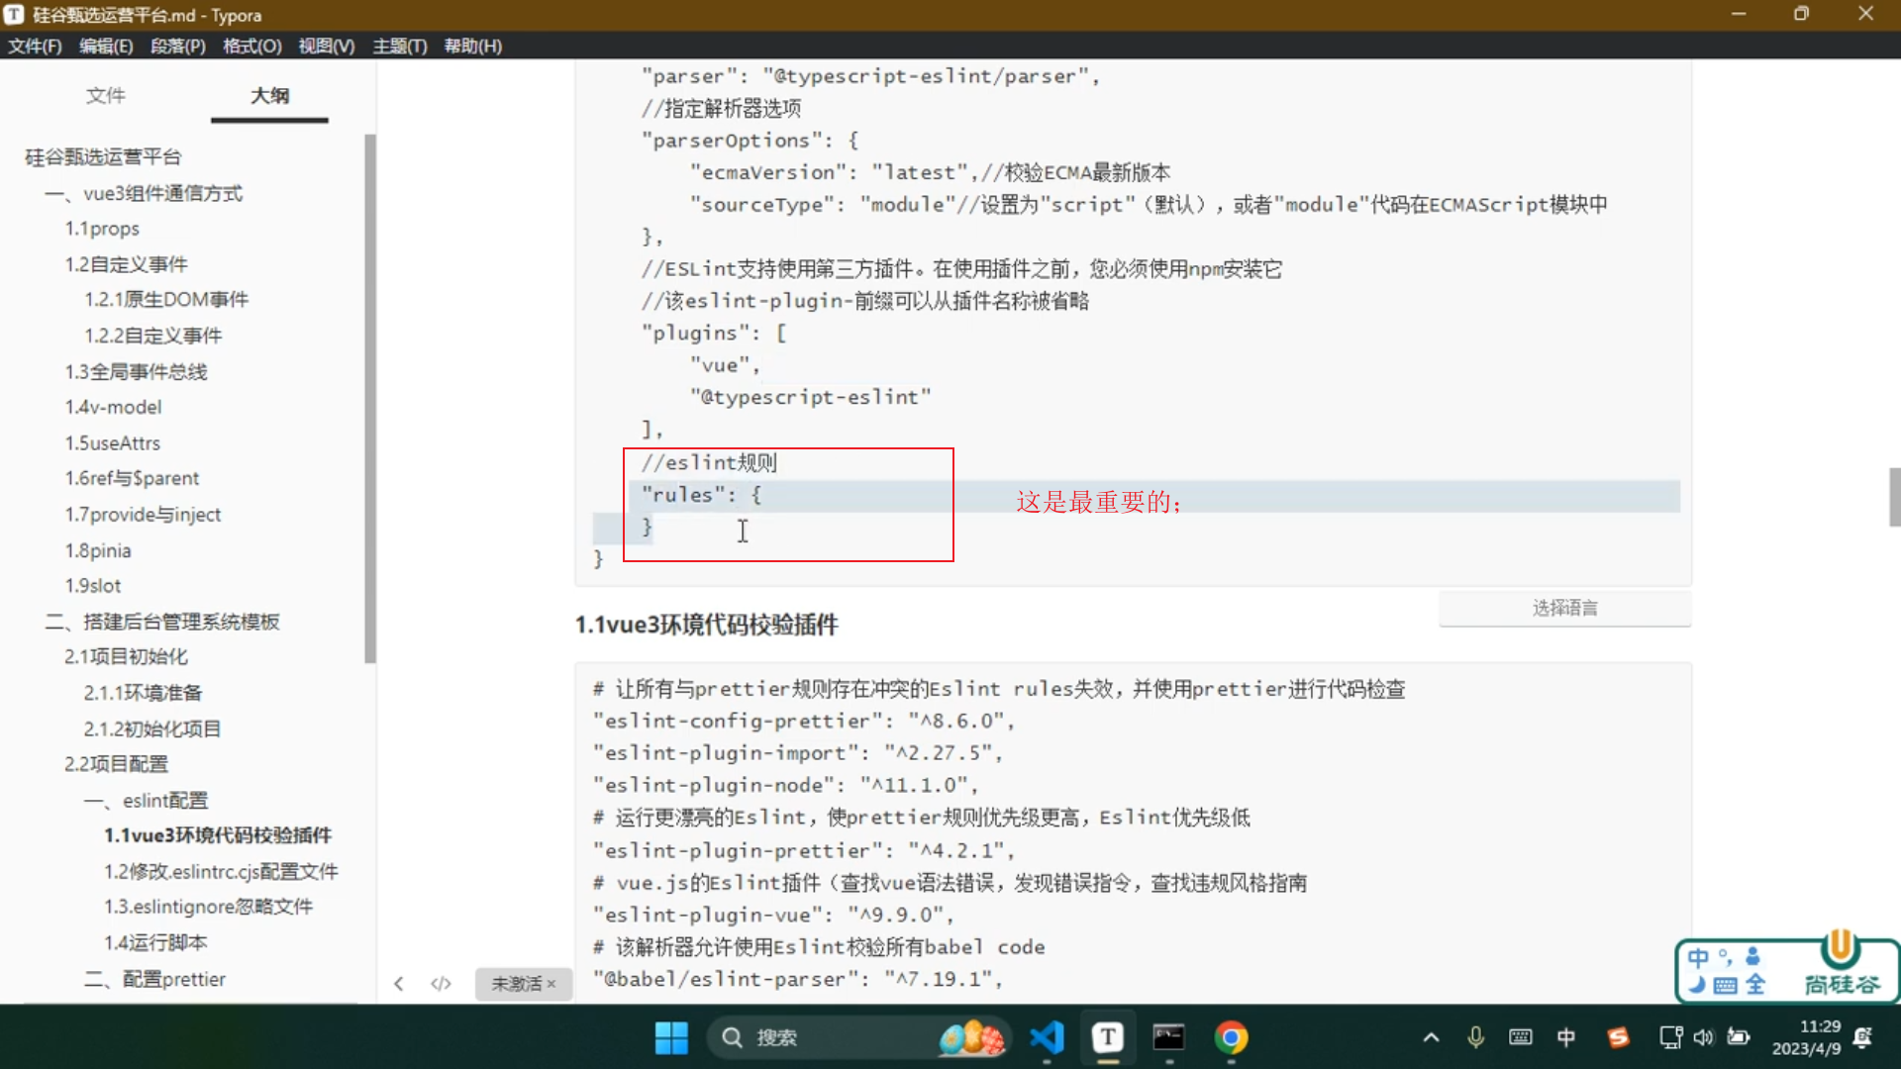This screenshot has width=1901, height=1069.
Task: Open Visual Studio Code from taskbar
Action: (1047, 1037)
